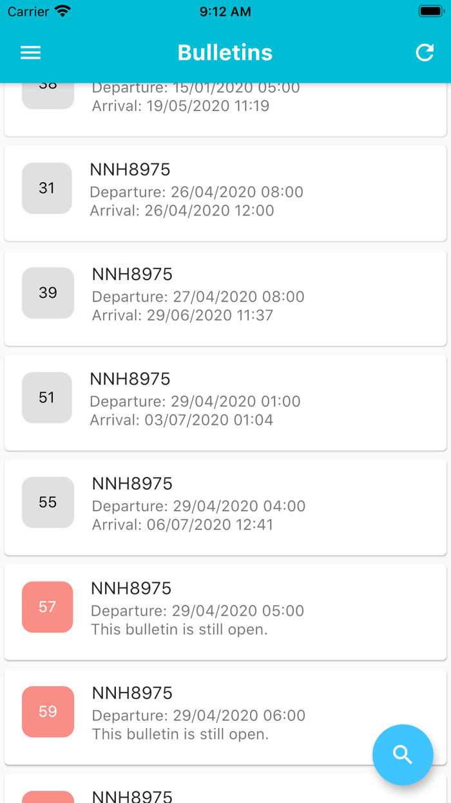The height and width of the screenshot is (803, 451).
Task: Tap the battery indicator in status bar
Action: (430, 12)
